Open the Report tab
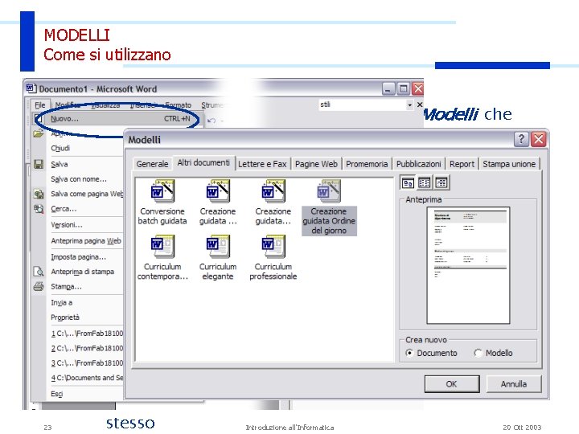579x434 pixels. point(462,164)
